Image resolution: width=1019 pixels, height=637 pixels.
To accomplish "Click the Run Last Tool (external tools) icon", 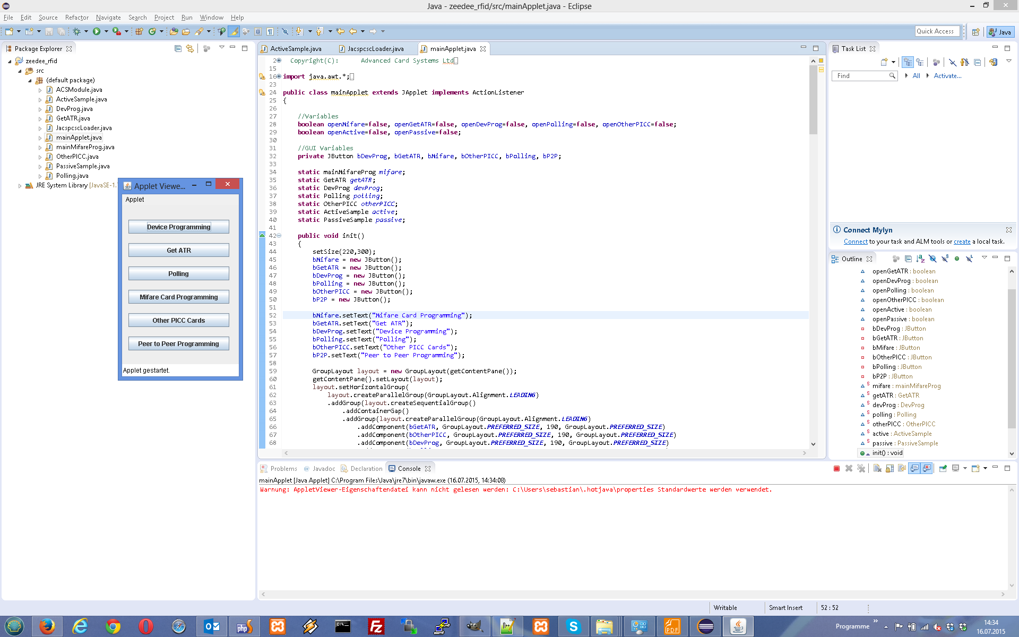I will [116, 32].
